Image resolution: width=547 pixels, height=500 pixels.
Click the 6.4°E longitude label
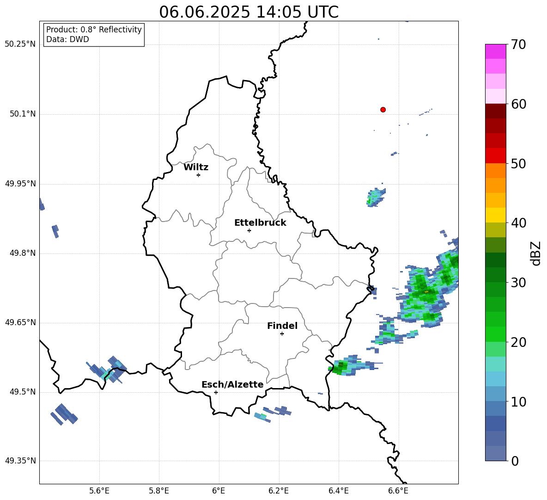point(338,491)
